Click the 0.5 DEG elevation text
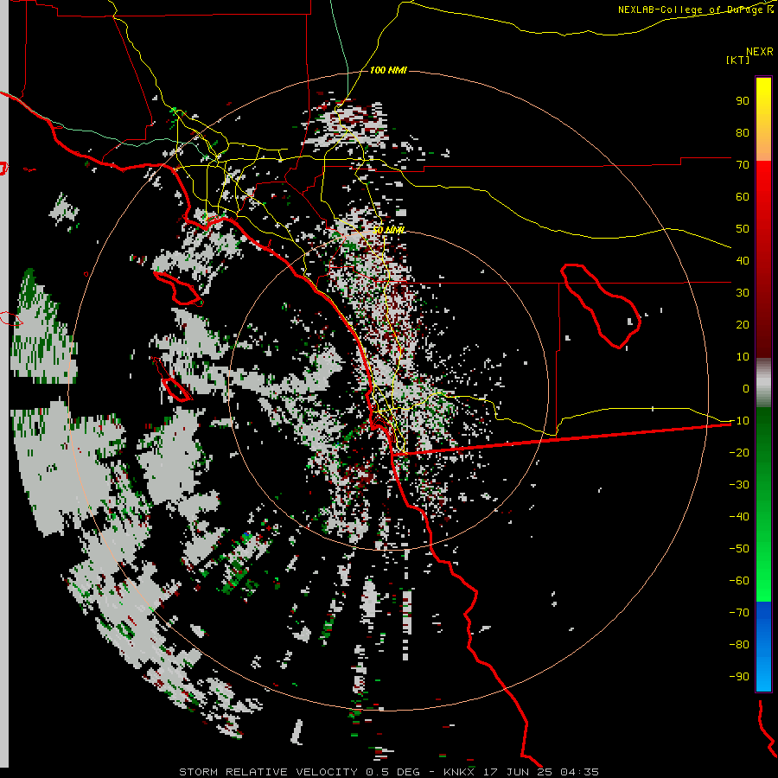This screenshot has height=778, width=778. point(393,772)
